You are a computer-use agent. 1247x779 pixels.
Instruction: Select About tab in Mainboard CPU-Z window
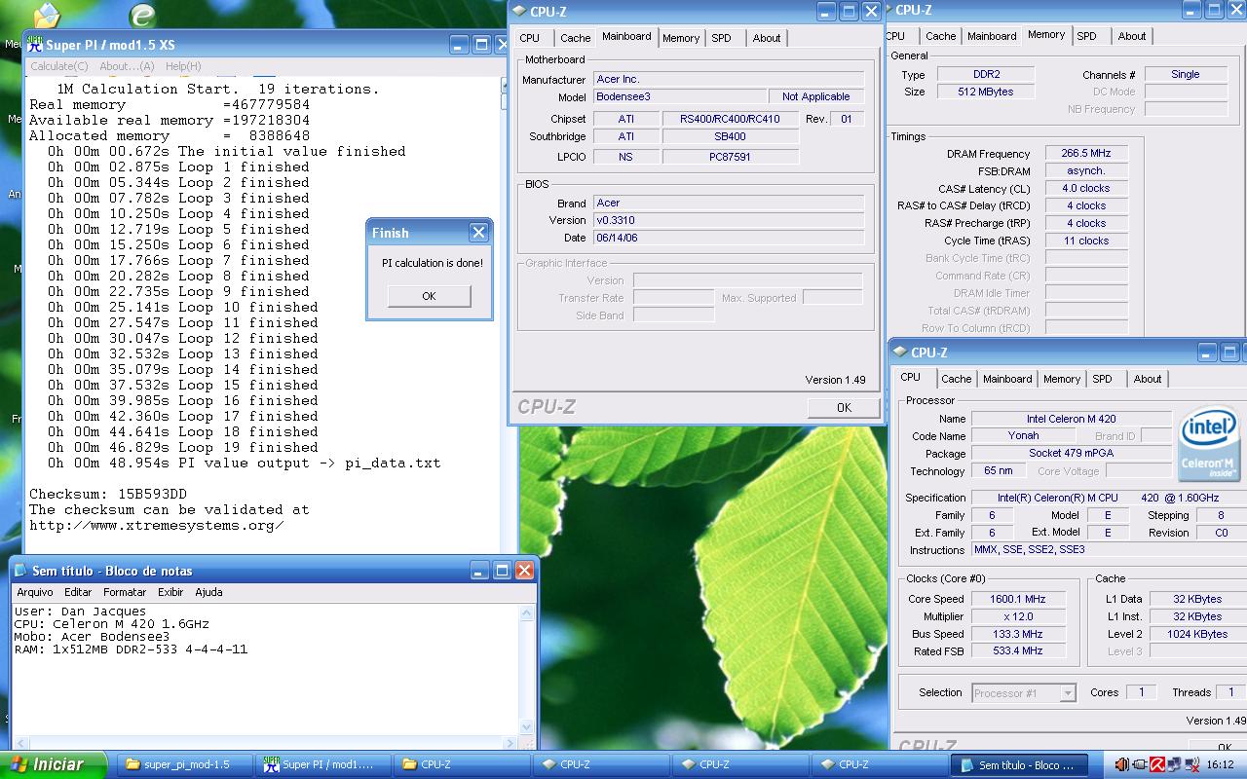click(767, 38)
